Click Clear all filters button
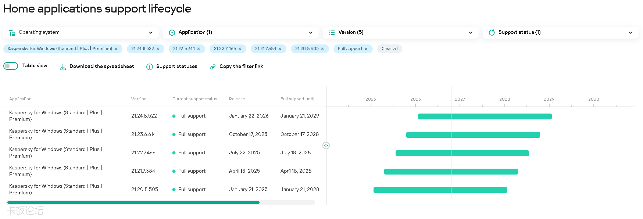Screen dimensions: 643x219 pos(390,49)
